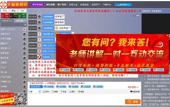
Task: Click the WeChat QR code image
Action: click(21, 99)
